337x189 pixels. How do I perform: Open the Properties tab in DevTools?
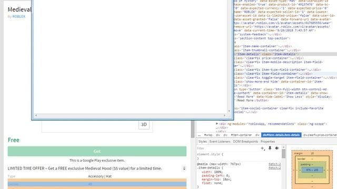coord(267,142)
